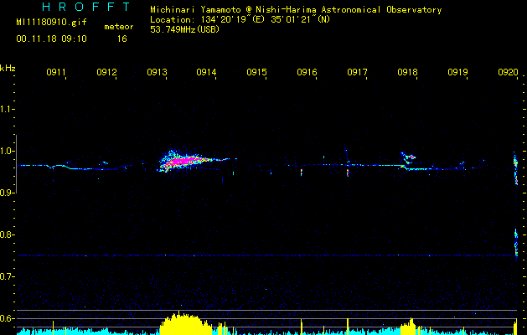Viewport: 527px width, 335px height.
Task: Click the 0.9 kHz axis label
Action: click(x=6, y=193)
